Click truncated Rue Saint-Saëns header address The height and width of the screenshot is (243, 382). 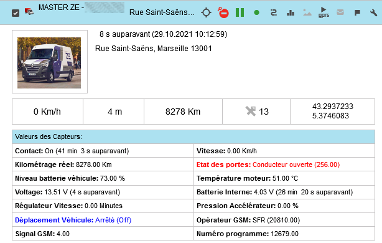pos(162,12)
